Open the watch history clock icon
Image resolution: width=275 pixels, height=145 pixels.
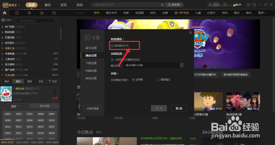tap(17, 13)
